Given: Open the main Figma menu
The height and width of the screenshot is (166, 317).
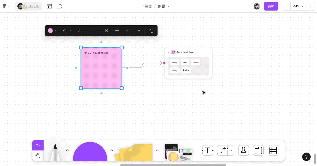Looking at the screenshot, I should [x=6, y=6].
